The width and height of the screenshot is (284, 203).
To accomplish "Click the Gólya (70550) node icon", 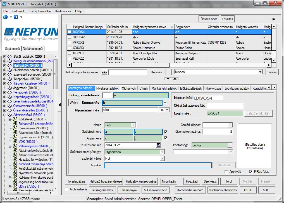I will (x=15, y=186).
